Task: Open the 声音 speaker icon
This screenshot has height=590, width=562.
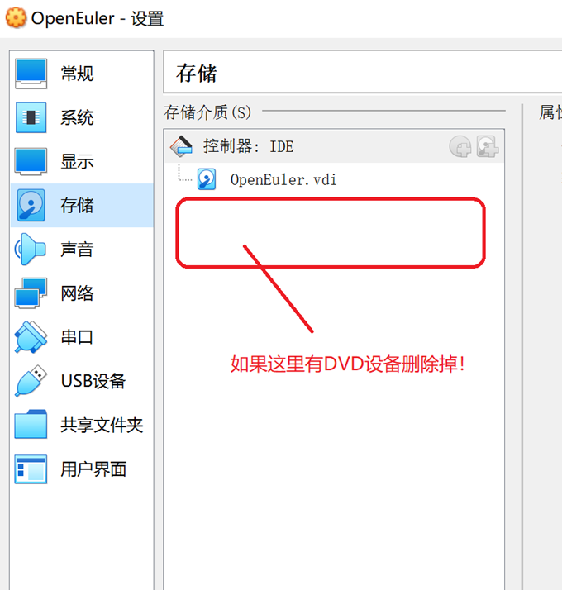Action: click(x=30, y=249)
